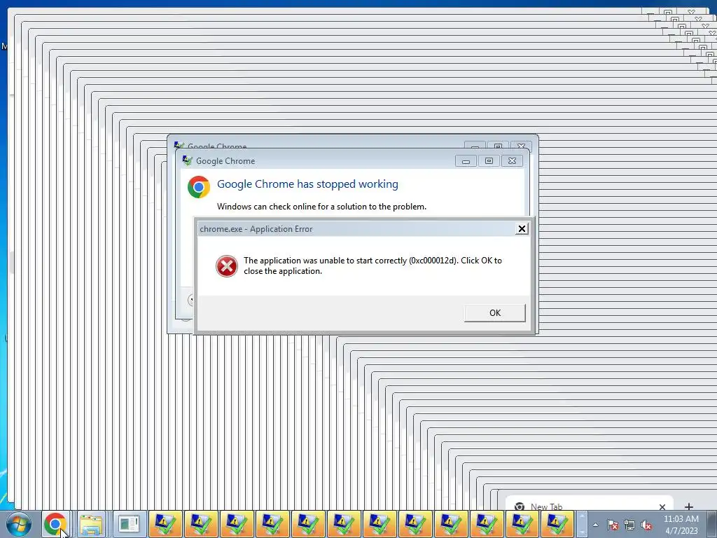This screenshot has height=538, width=717.
Task: Close the front Google Chrome crash dialog
Action: coord(512,161)
